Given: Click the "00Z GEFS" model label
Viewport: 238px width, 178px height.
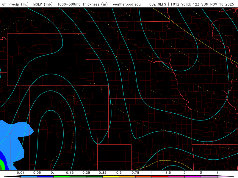Looking at the screenshot, I should (x=158, y=4).
